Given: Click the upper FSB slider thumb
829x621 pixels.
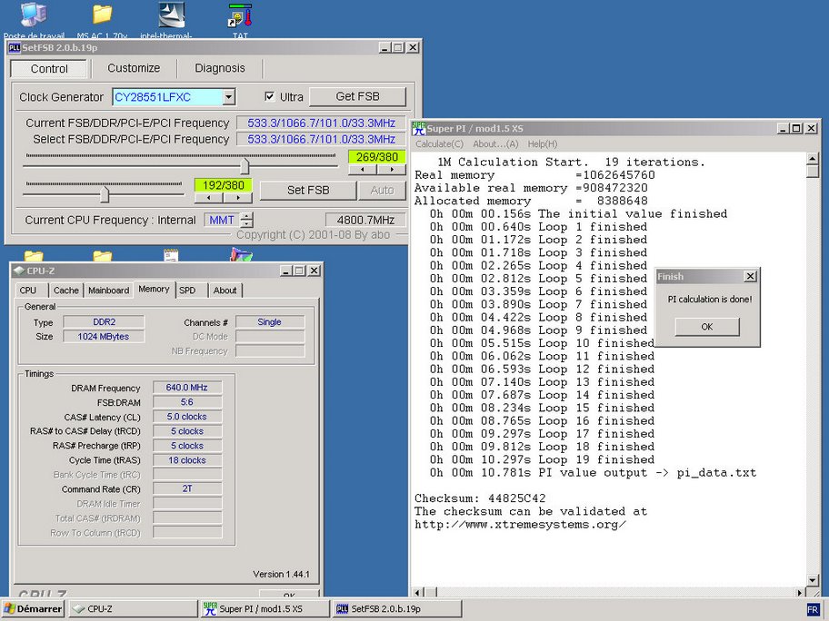Looking at the screenshot, I should pos(245,166).
